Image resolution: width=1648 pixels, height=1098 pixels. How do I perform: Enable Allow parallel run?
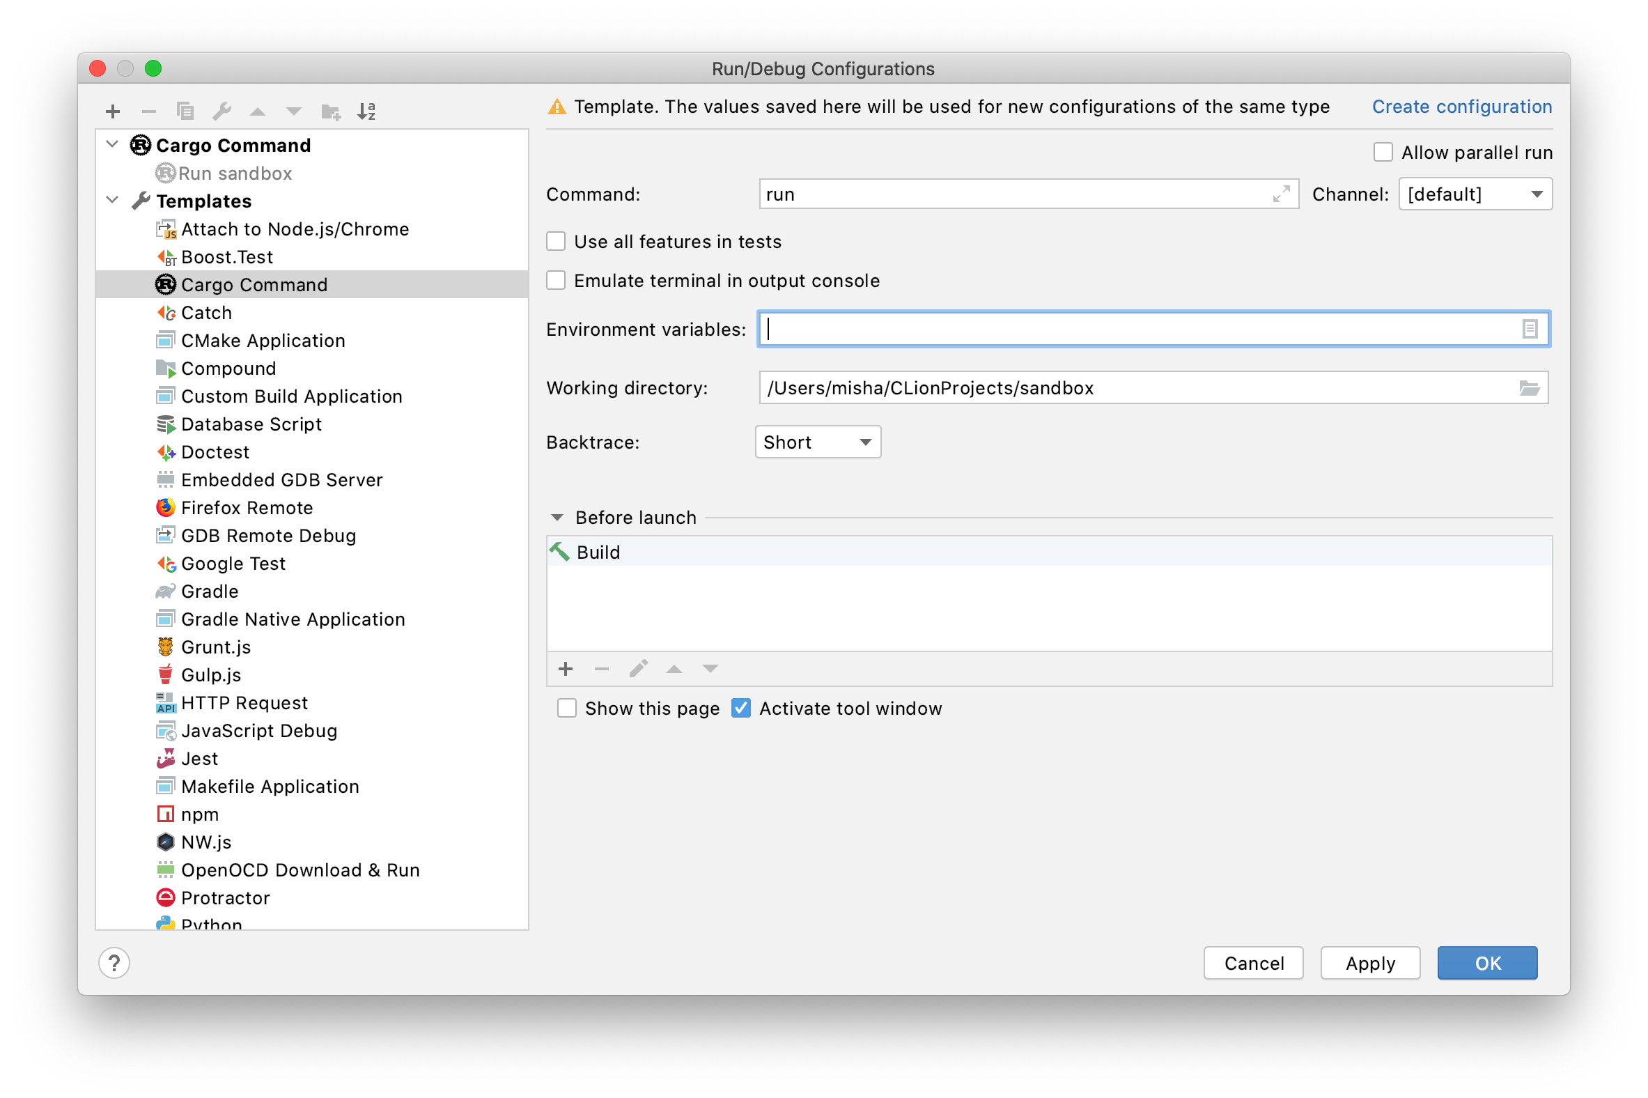[x=1383, y=152]
